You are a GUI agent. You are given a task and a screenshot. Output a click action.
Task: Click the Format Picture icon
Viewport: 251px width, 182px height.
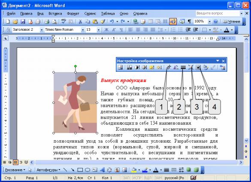206,68
